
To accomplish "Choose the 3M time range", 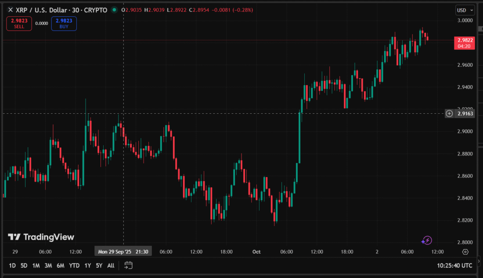I will pos(48,265).
